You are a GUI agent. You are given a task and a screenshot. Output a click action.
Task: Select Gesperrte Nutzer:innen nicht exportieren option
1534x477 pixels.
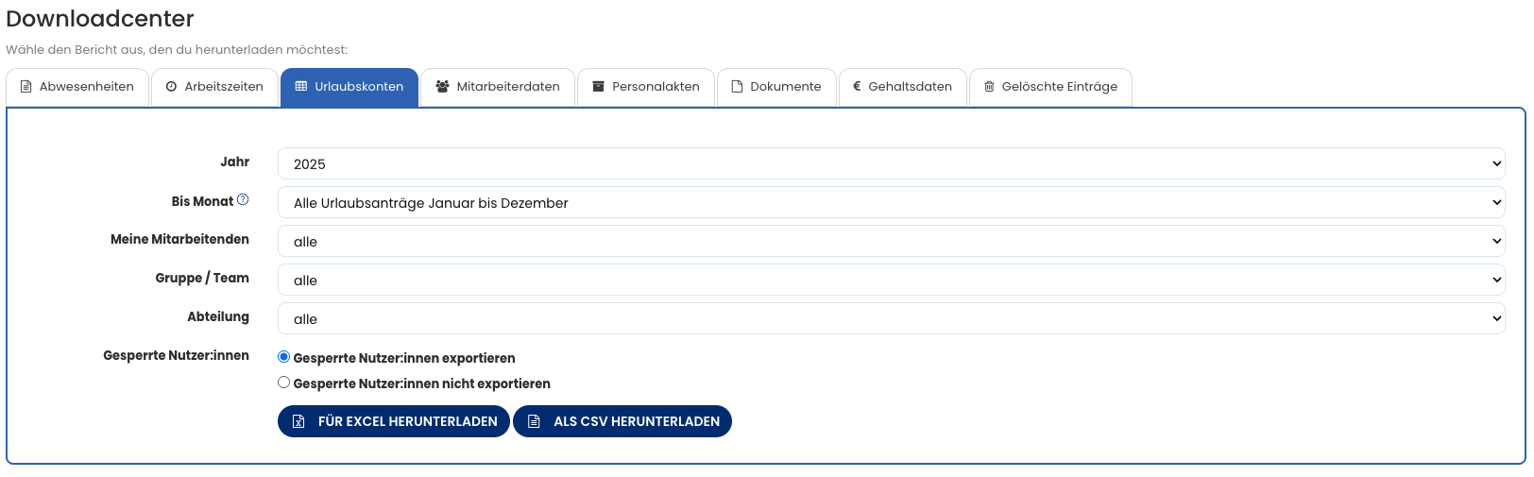(x=283, y=383)
